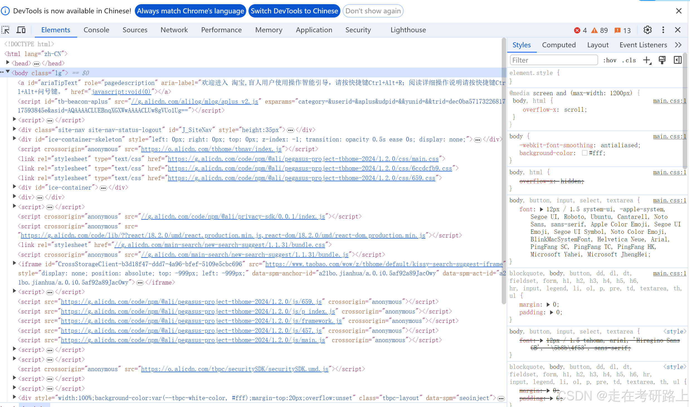Open DevTools settings gear
The image size is (690, 407).
(x=647, y=30)
